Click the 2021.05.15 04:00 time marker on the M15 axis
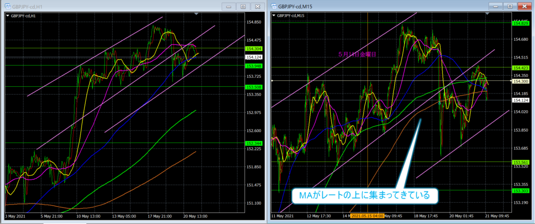Viewport: 535px width, 224px height. click(x=368, y=216)
